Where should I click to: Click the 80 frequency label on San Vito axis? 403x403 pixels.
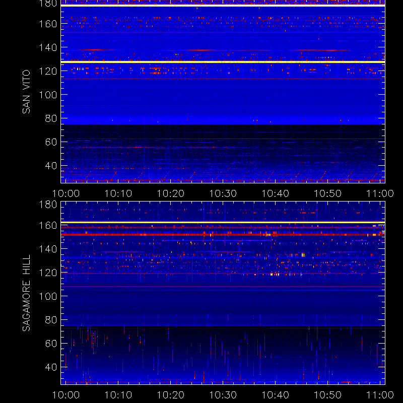click(51, 118)
